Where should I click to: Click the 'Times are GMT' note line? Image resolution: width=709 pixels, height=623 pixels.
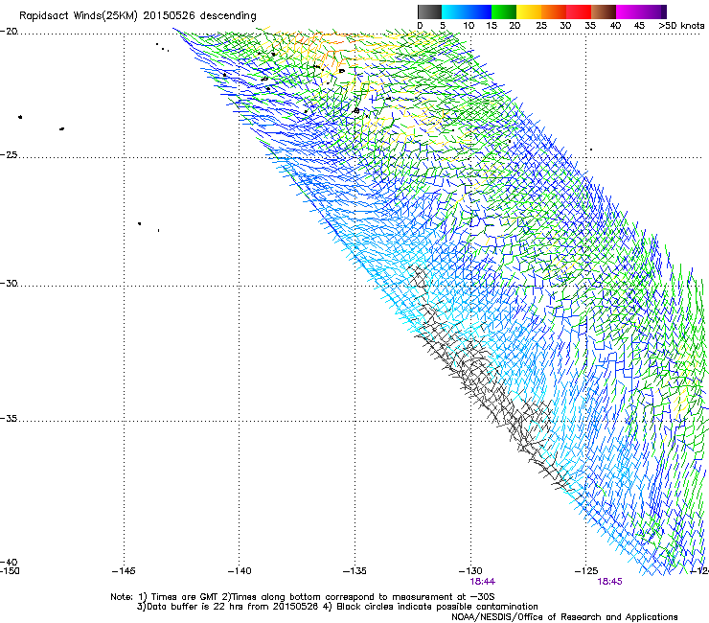pyautogui.click(x=303, y=597)
